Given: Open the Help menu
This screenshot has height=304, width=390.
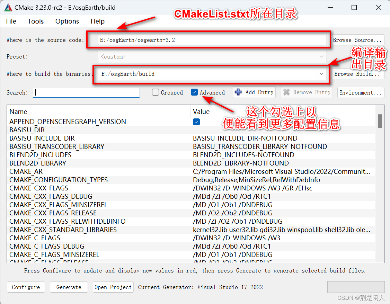Looking at the screenshot, I should 98,21.
